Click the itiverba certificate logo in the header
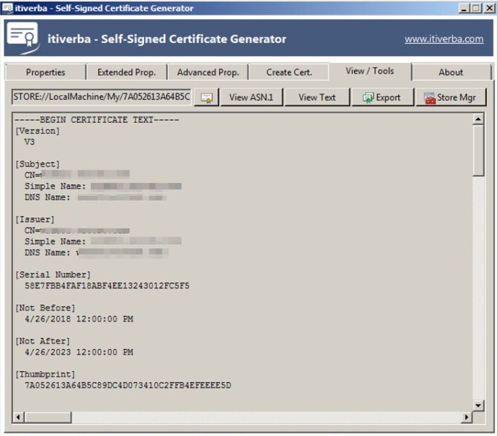The height and width of the screenshot is (436, 498). (23, 38)
